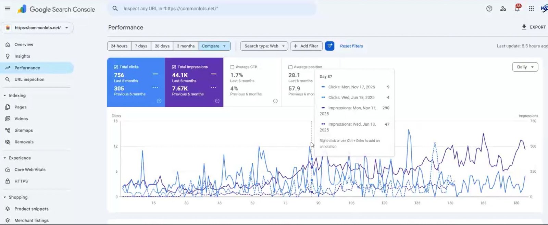Screen dimensions: 548x225
Task: Click the Inspect any URL search field
Action: click(x=212, y=9)
